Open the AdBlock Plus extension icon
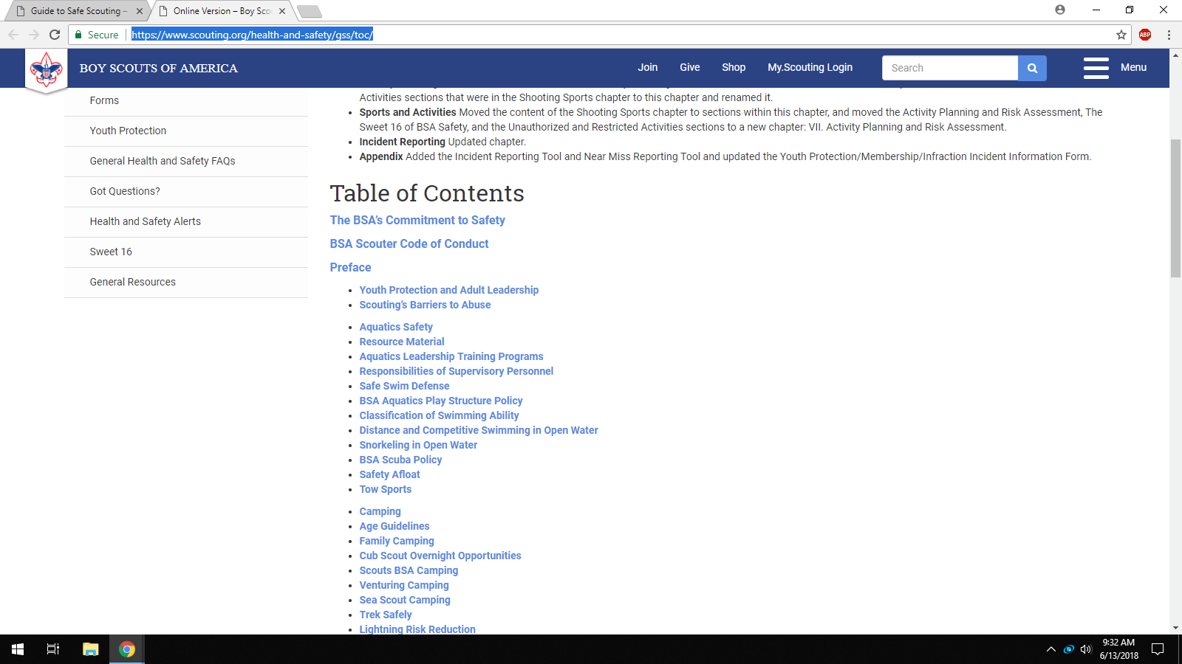The height and width of the screenshot is (664, 1182). coord(1145,35)
